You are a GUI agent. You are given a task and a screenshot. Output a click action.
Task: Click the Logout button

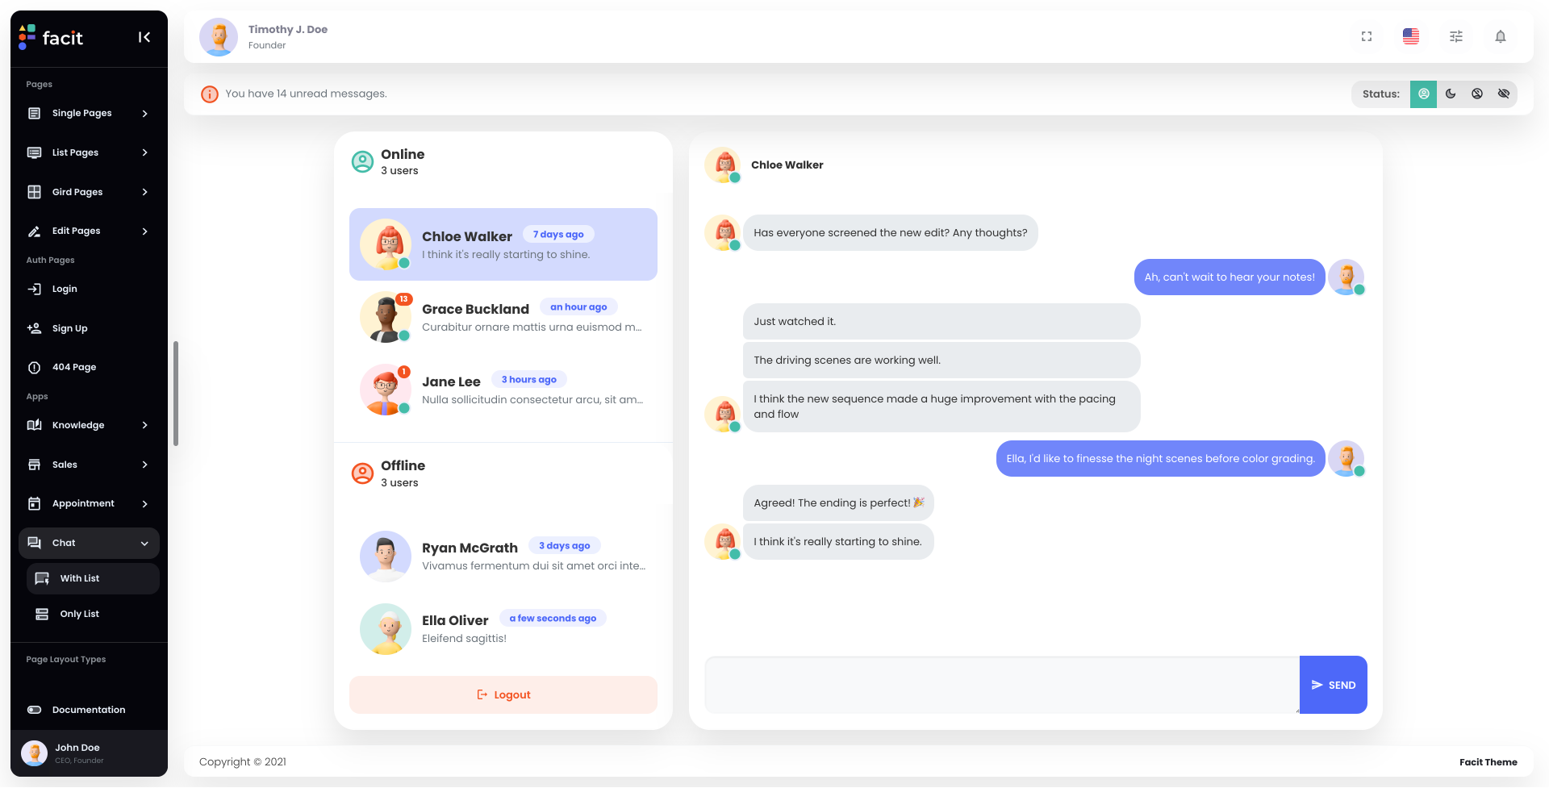point(503,694)
